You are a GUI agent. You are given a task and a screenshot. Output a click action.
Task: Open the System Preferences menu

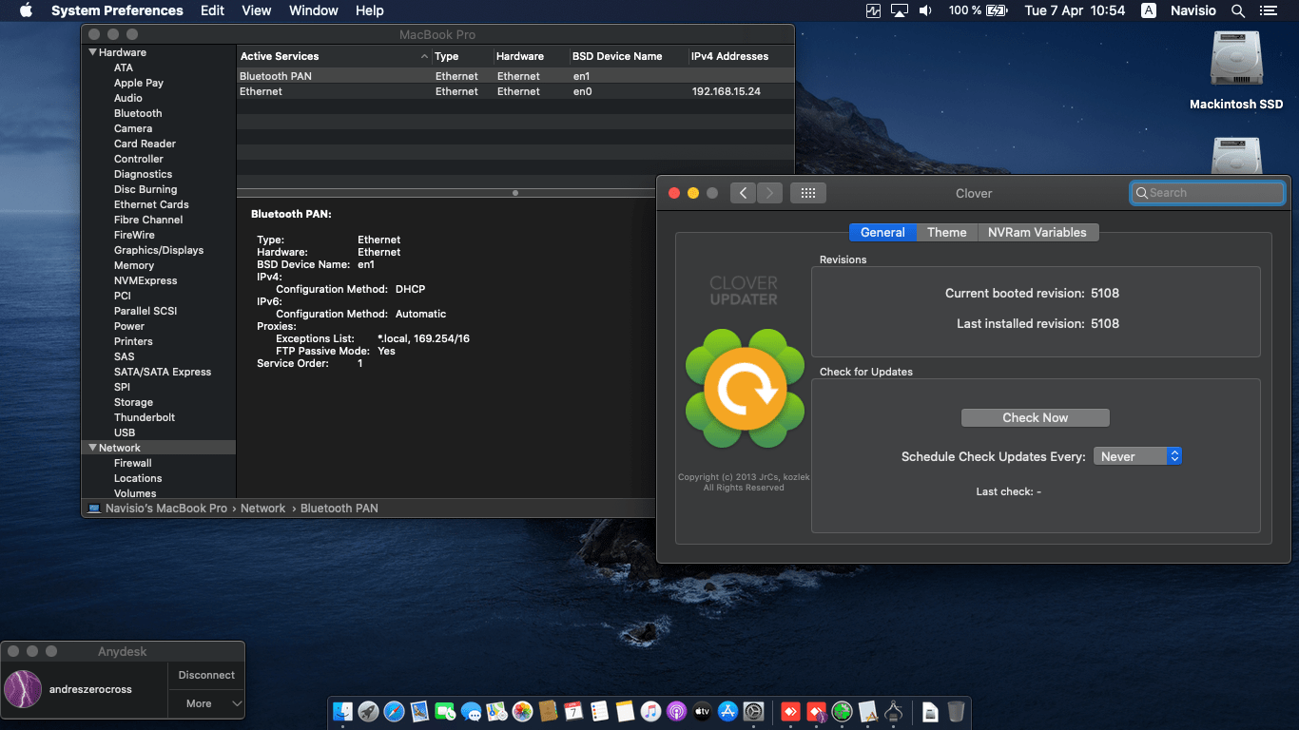coord(117,10)
